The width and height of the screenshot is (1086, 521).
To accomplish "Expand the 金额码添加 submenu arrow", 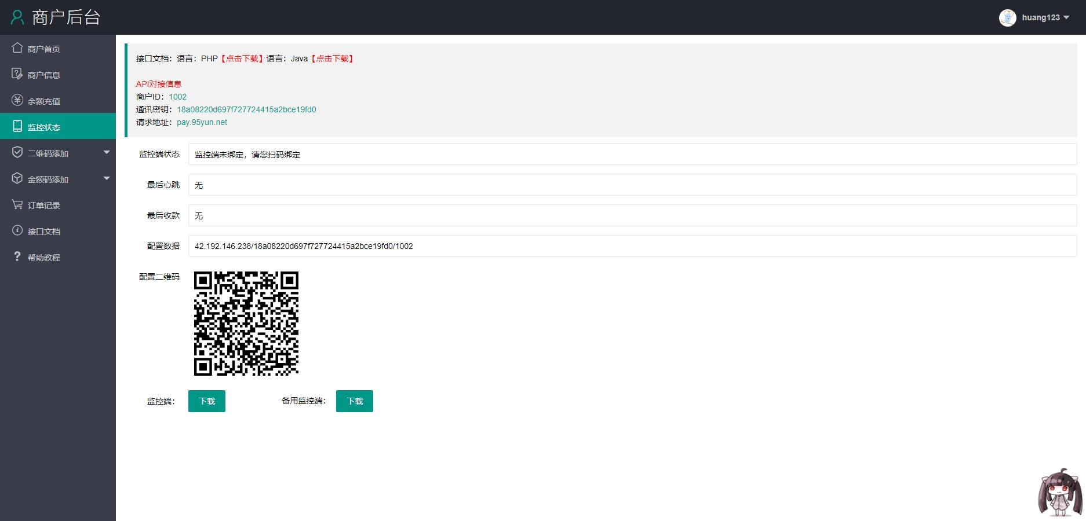I will [107, 178].
